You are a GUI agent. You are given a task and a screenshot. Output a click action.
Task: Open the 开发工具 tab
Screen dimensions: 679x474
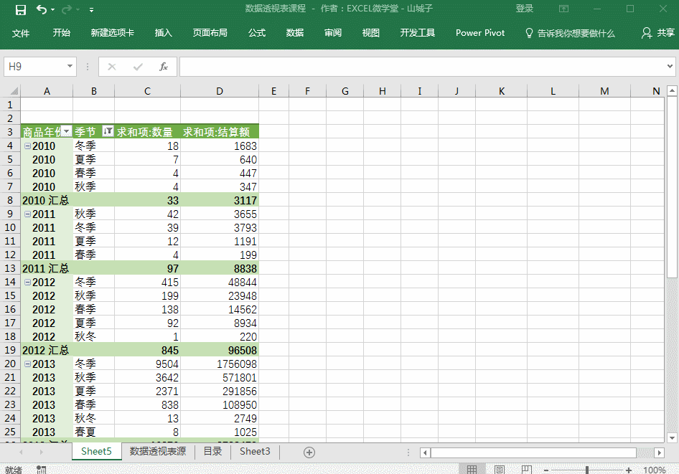click(418, 33)
